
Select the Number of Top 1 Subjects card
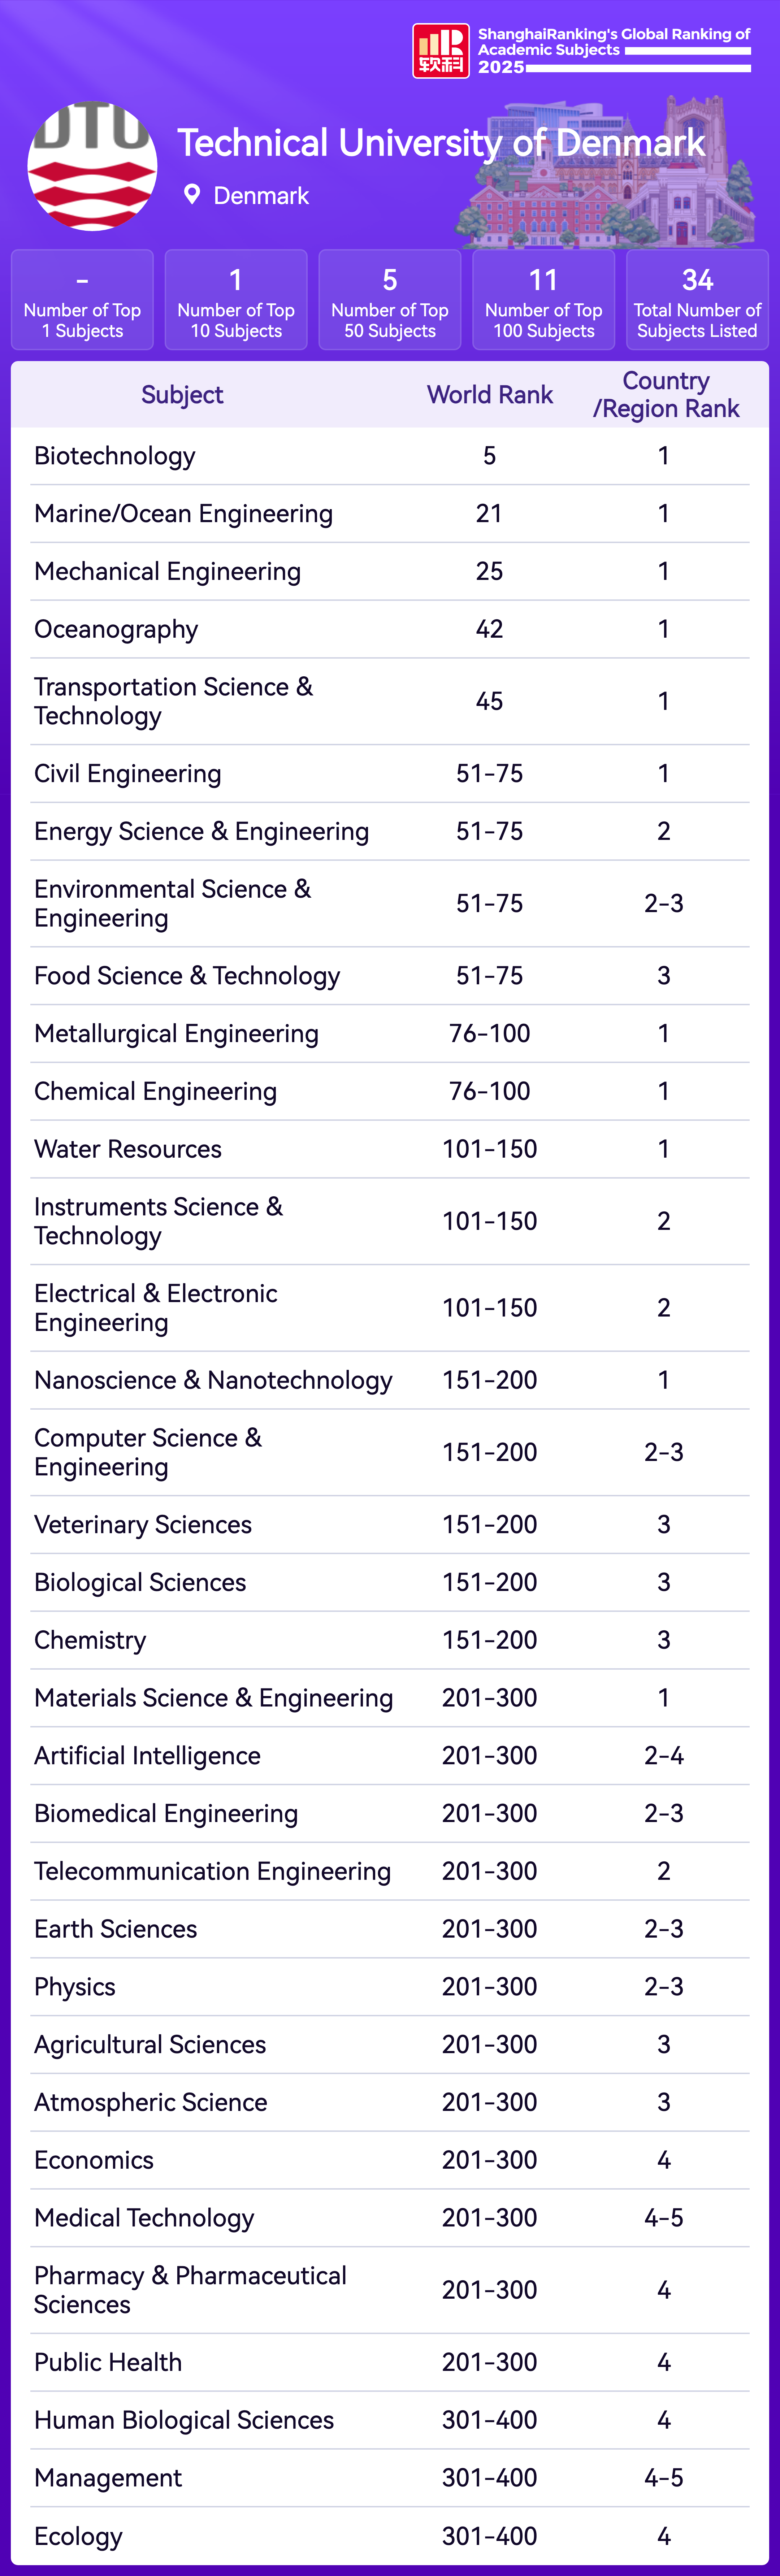coord(82,300)
